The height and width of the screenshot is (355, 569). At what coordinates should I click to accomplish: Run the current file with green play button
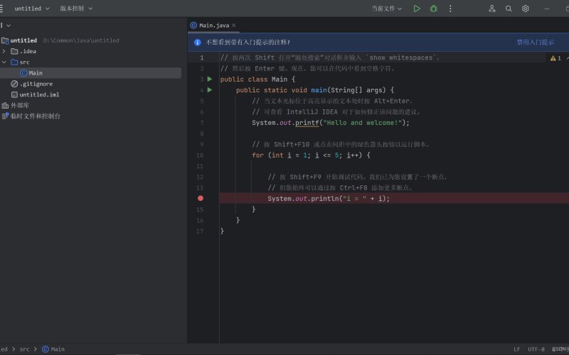(x=417, y=9)
